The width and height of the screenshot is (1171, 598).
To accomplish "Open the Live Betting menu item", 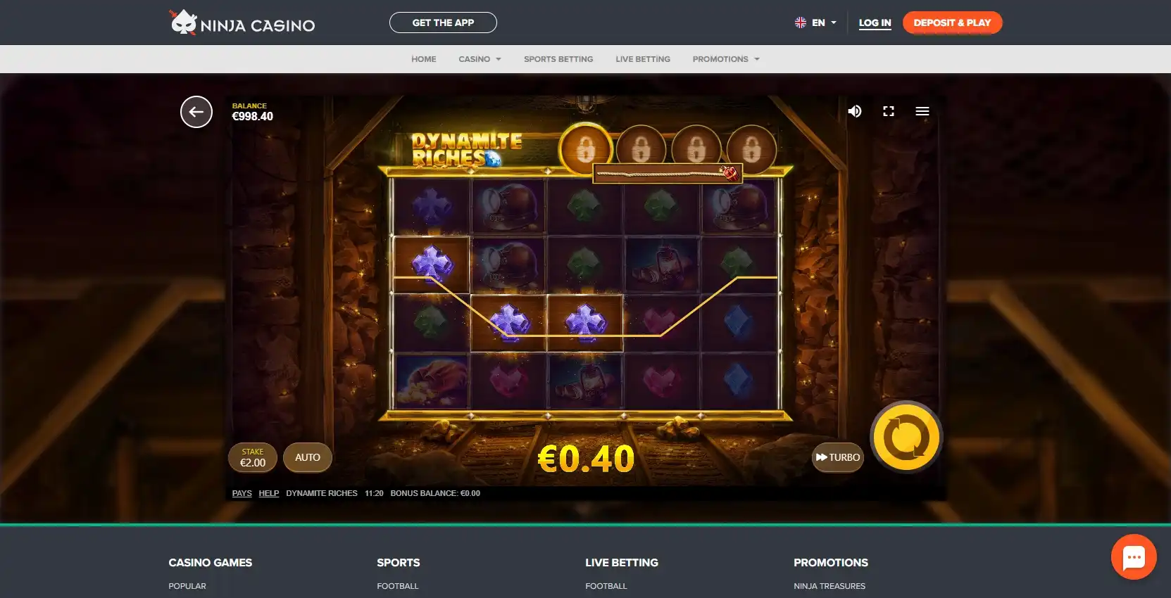I will click(x=643, y=59).
